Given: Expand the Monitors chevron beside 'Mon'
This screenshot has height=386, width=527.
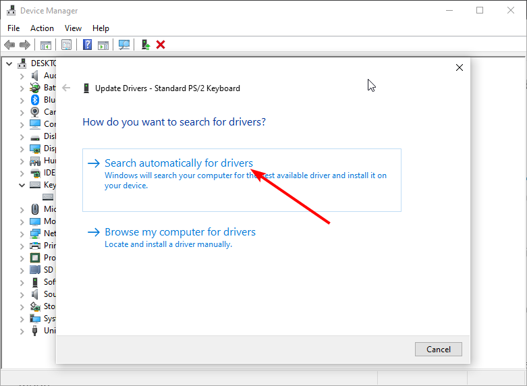Looking at the screenshot, I should pos(22,221).
